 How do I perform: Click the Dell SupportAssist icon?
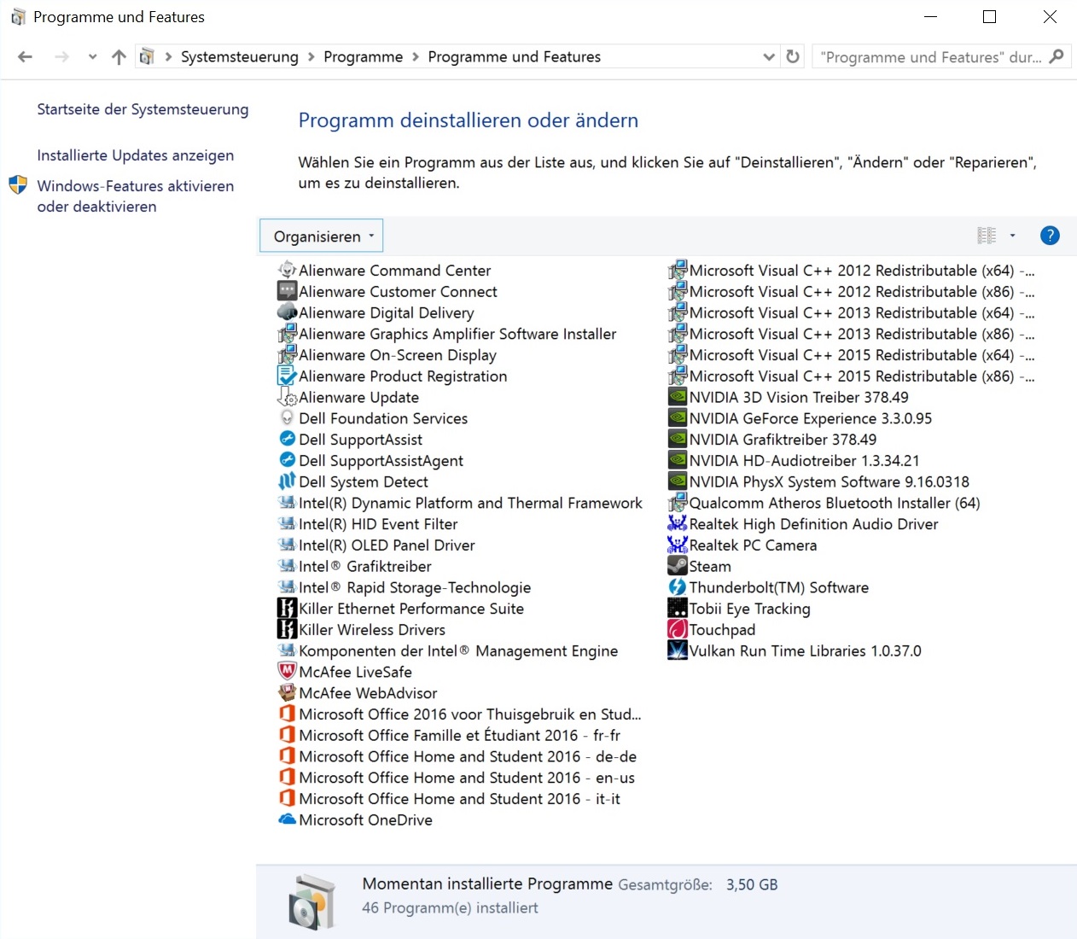pos(288,439)
